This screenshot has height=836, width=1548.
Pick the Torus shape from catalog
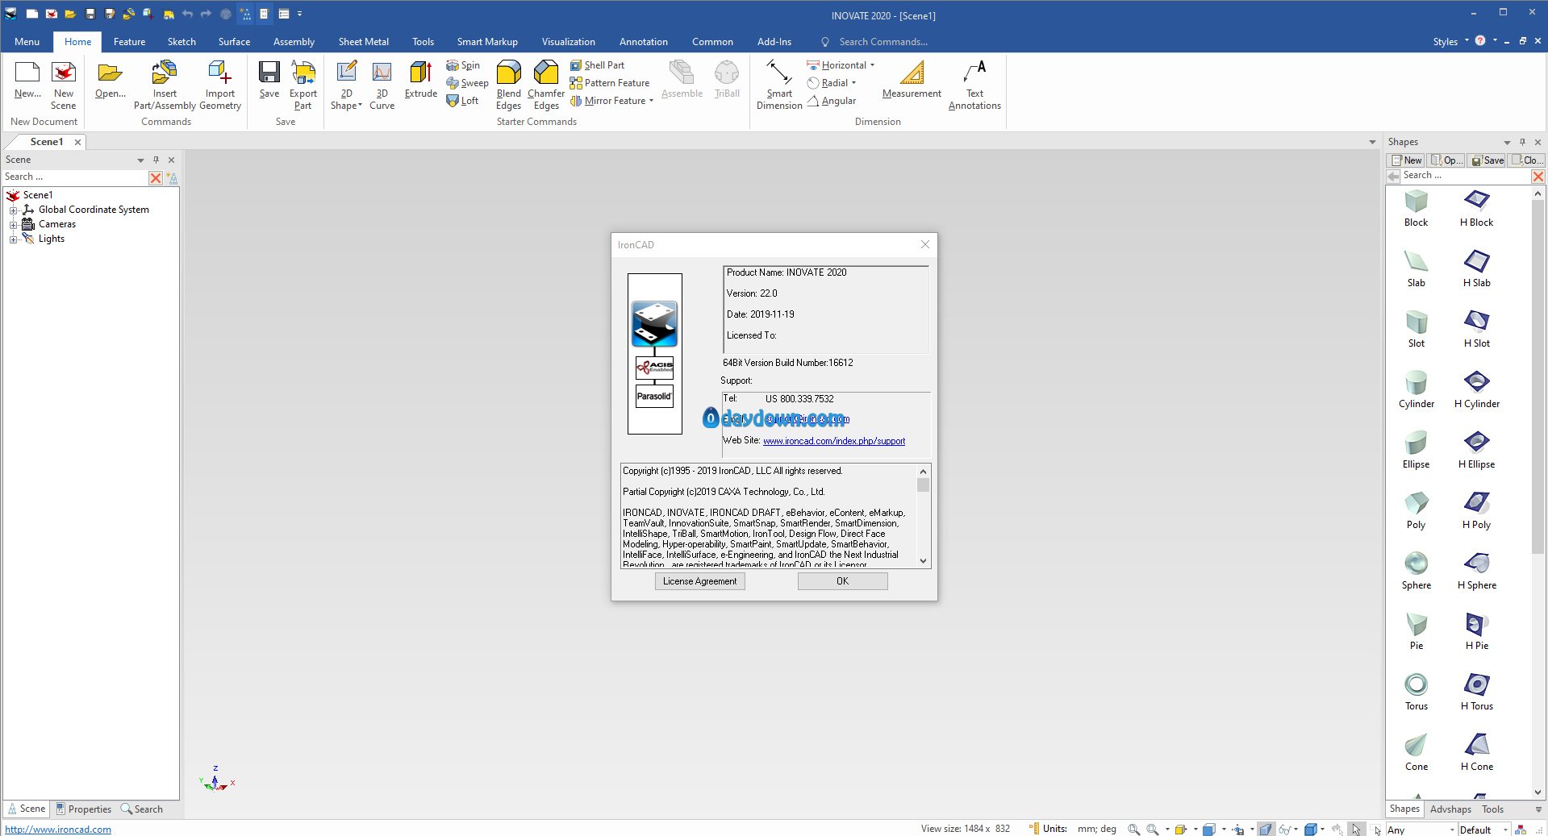pyautogui.click(x=1416, y=693)
